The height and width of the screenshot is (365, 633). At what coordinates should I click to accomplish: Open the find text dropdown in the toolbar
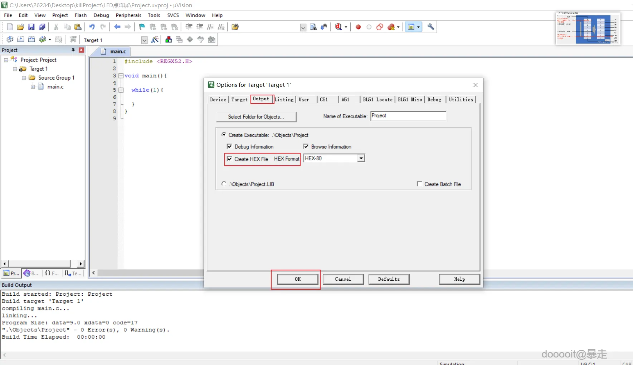point(303,27)
